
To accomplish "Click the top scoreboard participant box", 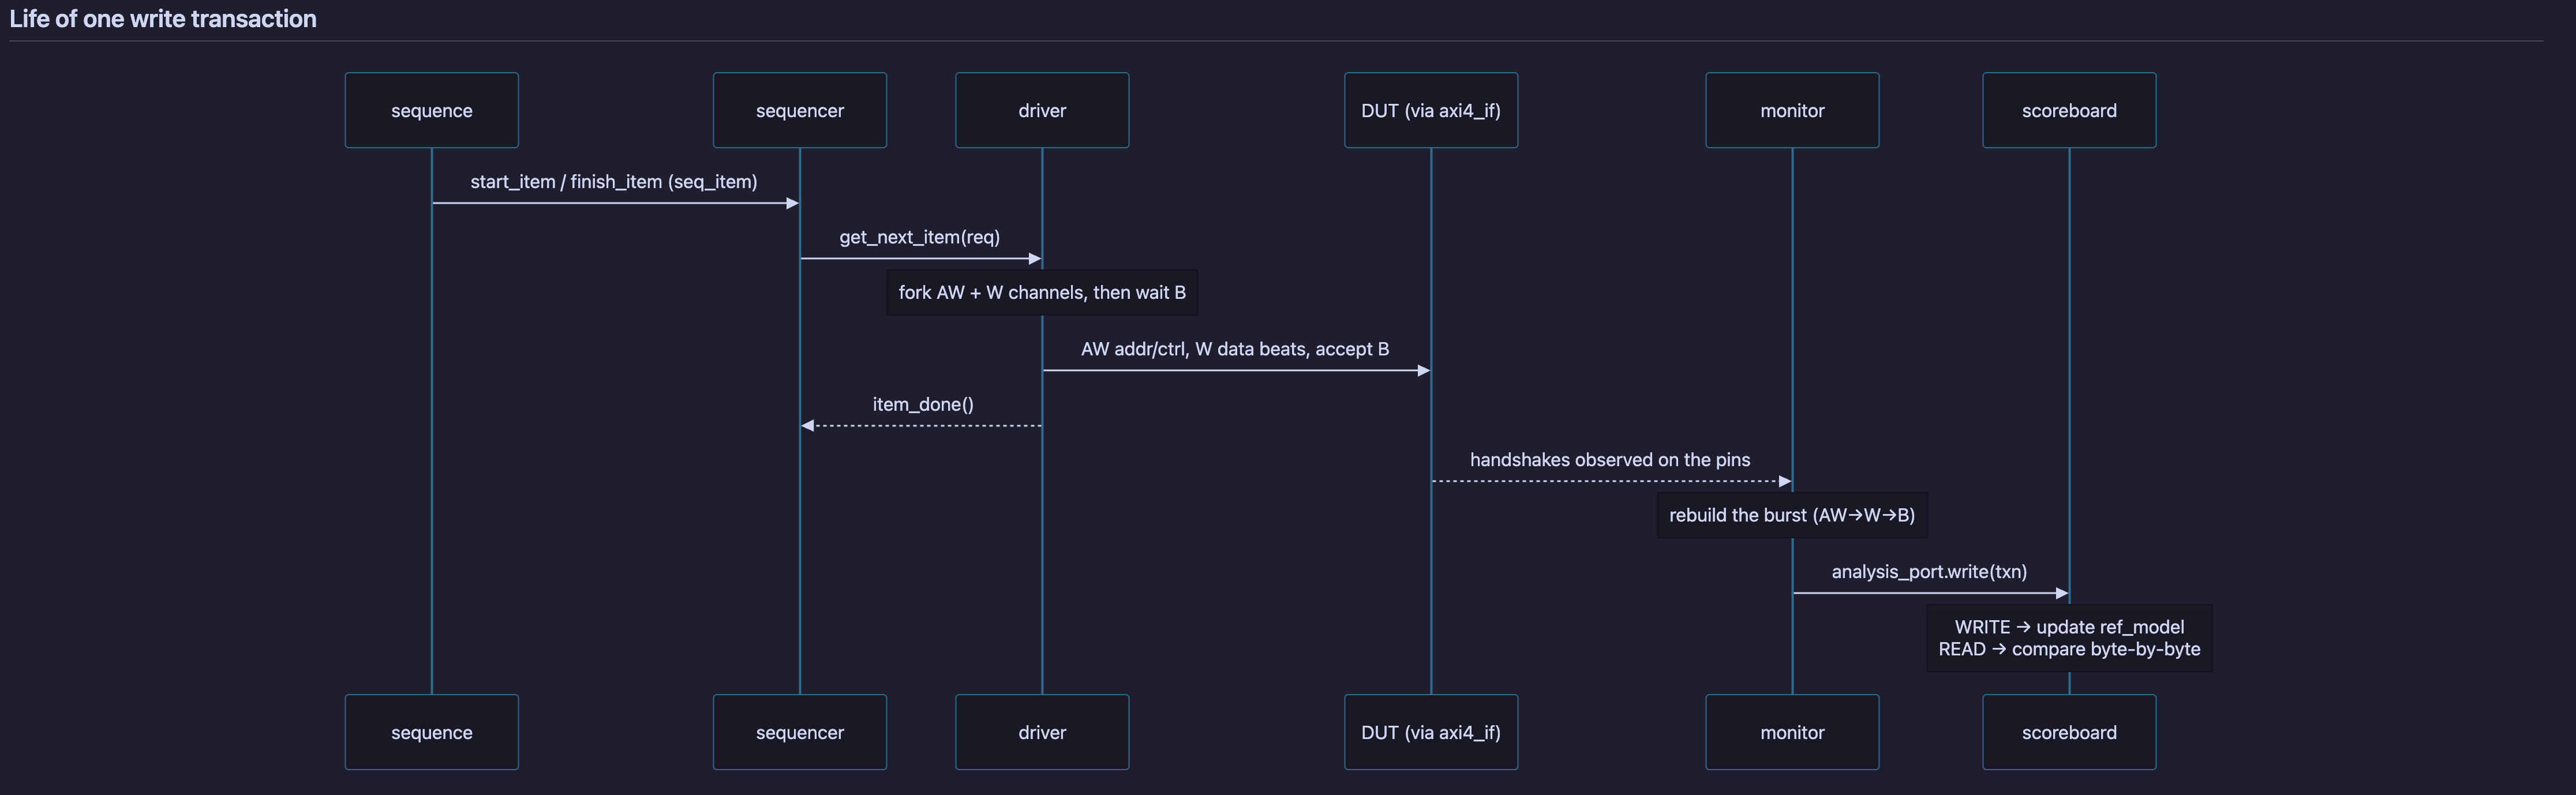I will point(2069,110).
